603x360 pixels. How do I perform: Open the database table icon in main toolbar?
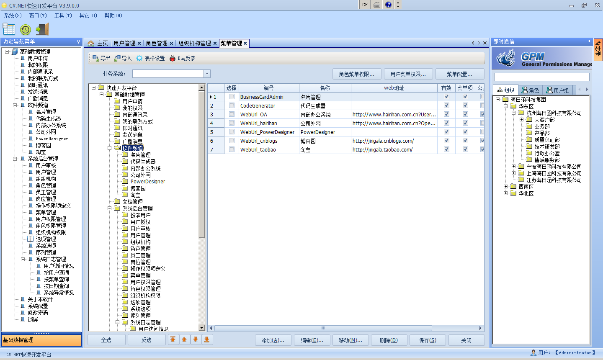click(x=9, y=29)
